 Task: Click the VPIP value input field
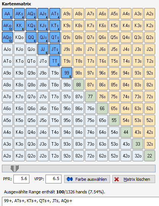pyautogui.click(x=54, y=179)
